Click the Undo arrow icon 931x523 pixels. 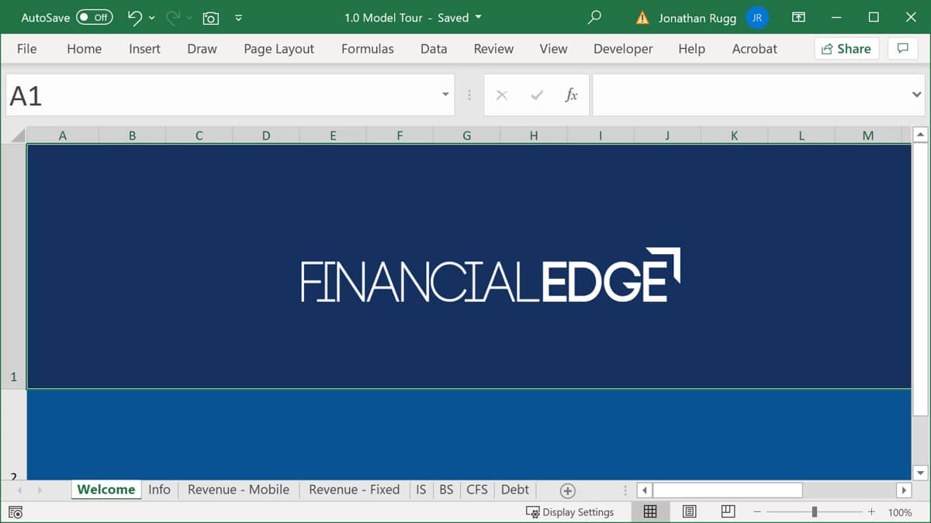[135, 17]
